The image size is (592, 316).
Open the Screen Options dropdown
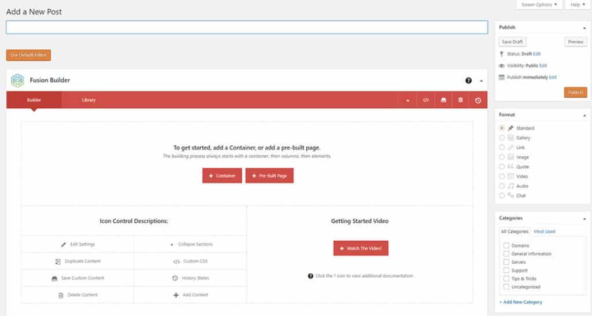coord(539,5)
